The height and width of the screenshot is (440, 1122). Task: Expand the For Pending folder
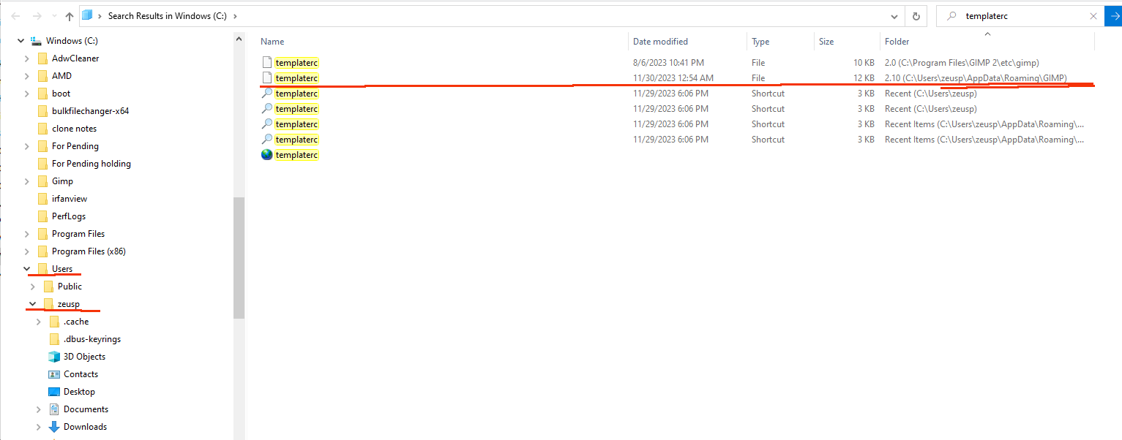click(27, 146)
